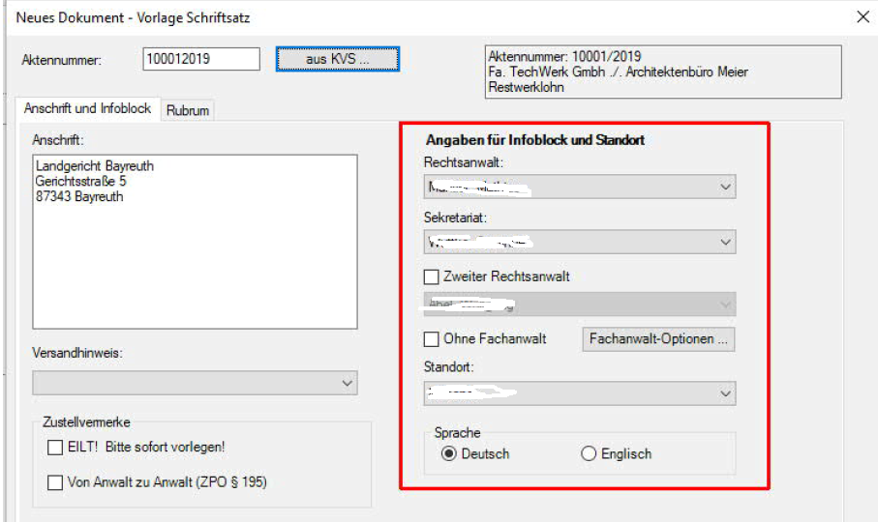Choose the Englisch language radio button

(x=589, y=454)
